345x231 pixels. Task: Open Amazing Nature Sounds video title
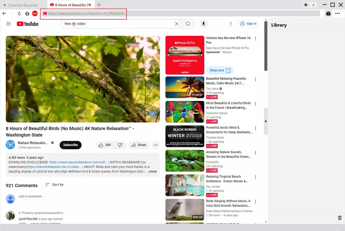[228, 154]
